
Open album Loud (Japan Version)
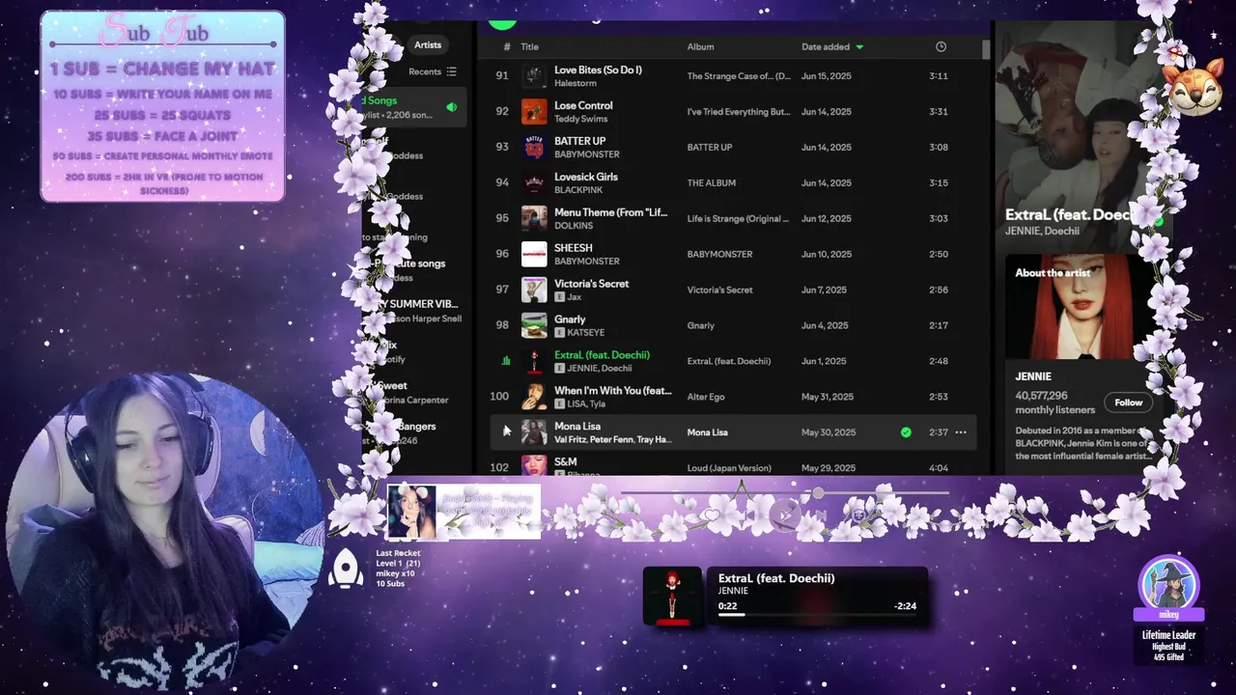(x=729, y=468)
